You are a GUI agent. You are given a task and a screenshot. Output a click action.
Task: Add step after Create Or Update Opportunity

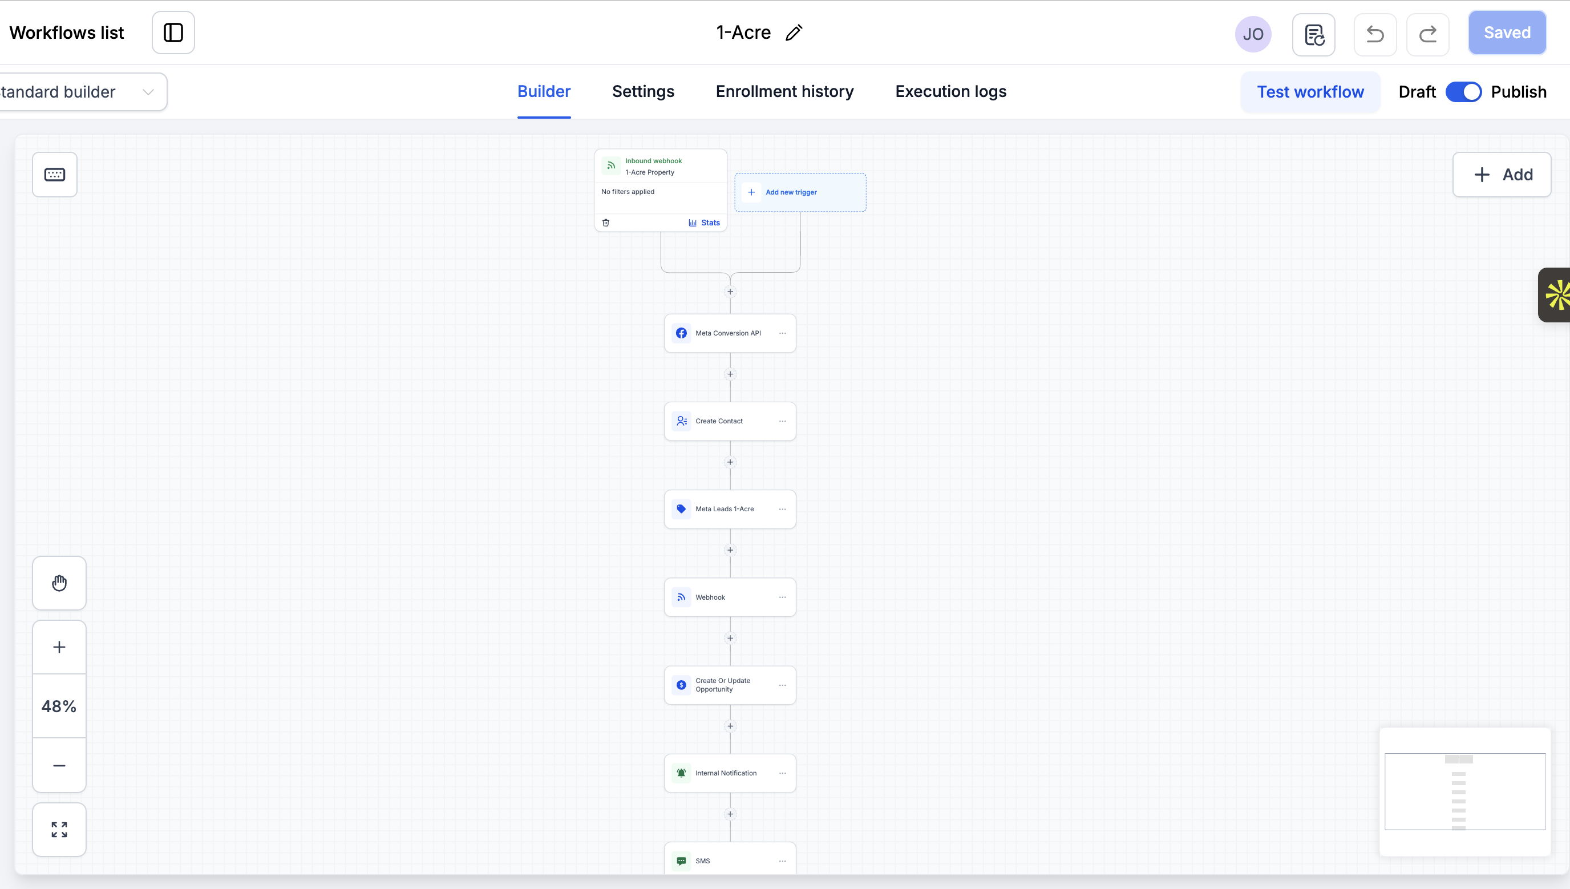pos(730,726)
